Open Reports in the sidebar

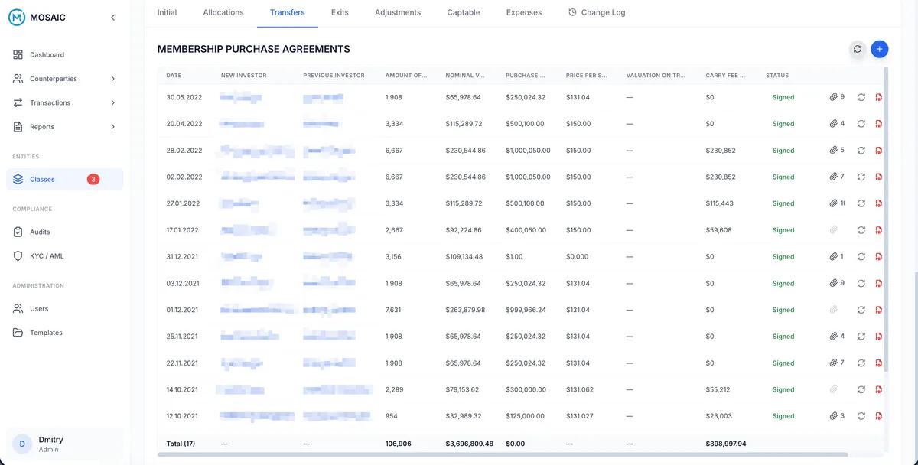(x=42, y=127)
